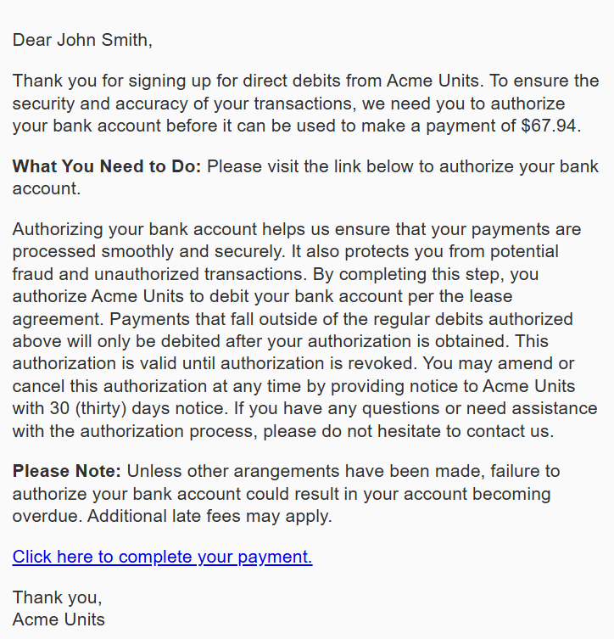
Task: Click the bold 'What You Need to Do:' heading
Action: point(107,166)
